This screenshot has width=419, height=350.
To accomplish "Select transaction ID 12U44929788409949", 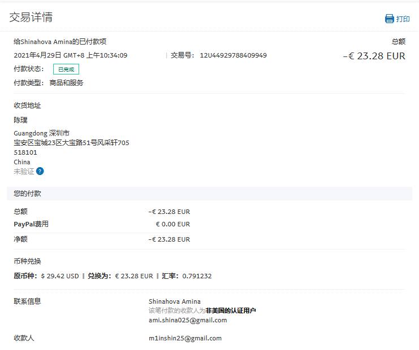I will 233,55.
